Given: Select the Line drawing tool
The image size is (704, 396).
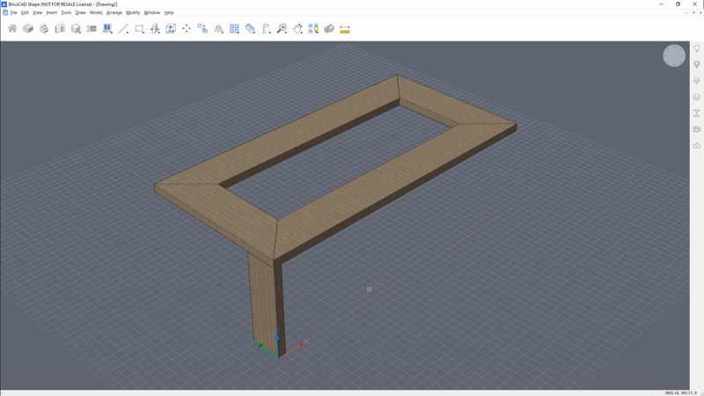Looking at the screenshot, I should (x=123, y=29).
